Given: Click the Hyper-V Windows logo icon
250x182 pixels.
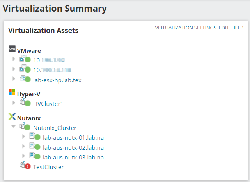Looking at the screenshot, I should point(12,93).
